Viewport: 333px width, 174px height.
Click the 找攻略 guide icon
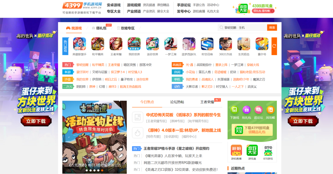click(271, 110)
